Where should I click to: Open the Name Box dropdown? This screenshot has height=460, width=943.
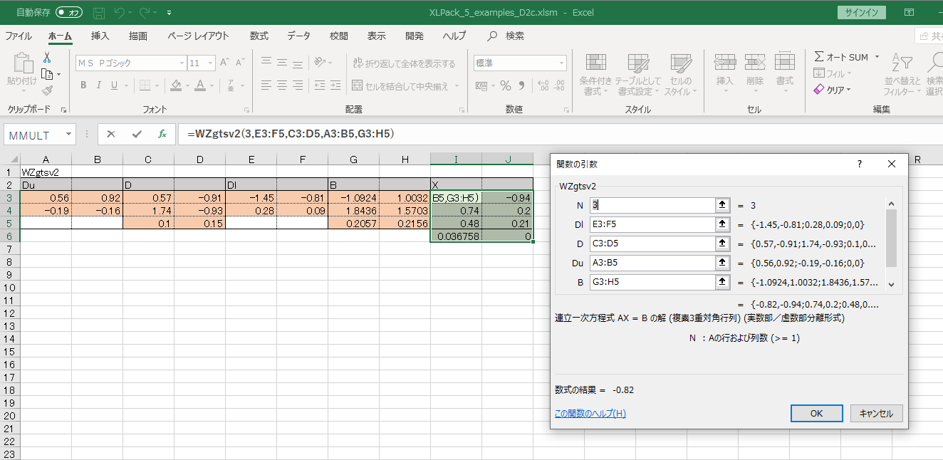click(68, 134)
